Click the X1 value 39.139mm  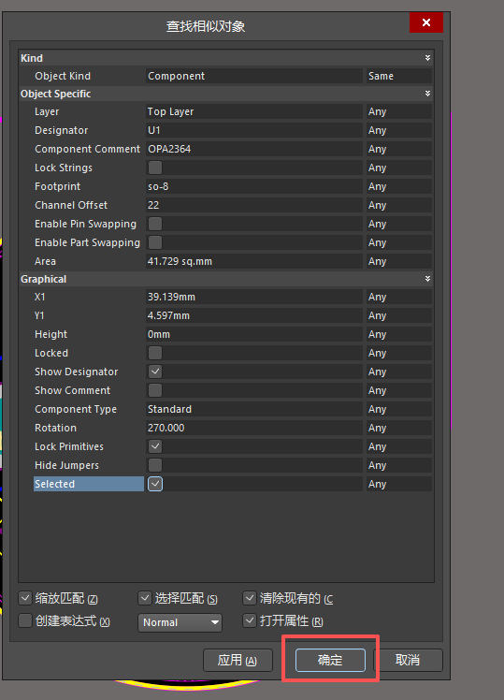click(253, 297)
